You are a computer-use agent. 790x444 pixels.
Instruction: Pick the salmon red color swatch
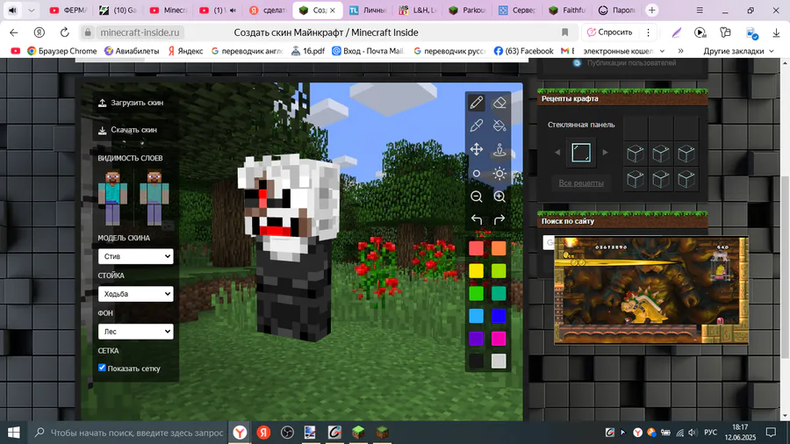[x=476, y=248]
